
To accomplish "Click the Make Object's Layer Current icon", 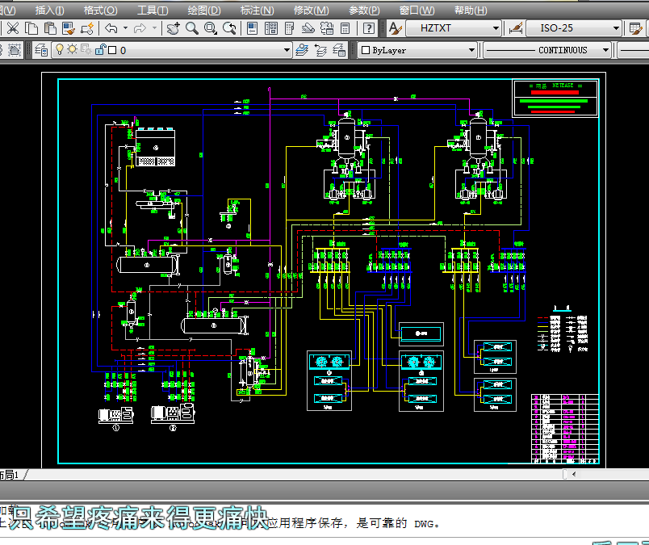I will tap(302, 50).
